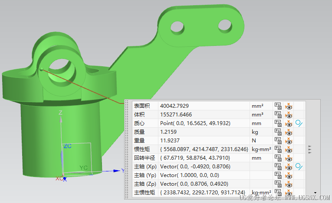
Task: Select the 体积 label cell
Action: 145,115
